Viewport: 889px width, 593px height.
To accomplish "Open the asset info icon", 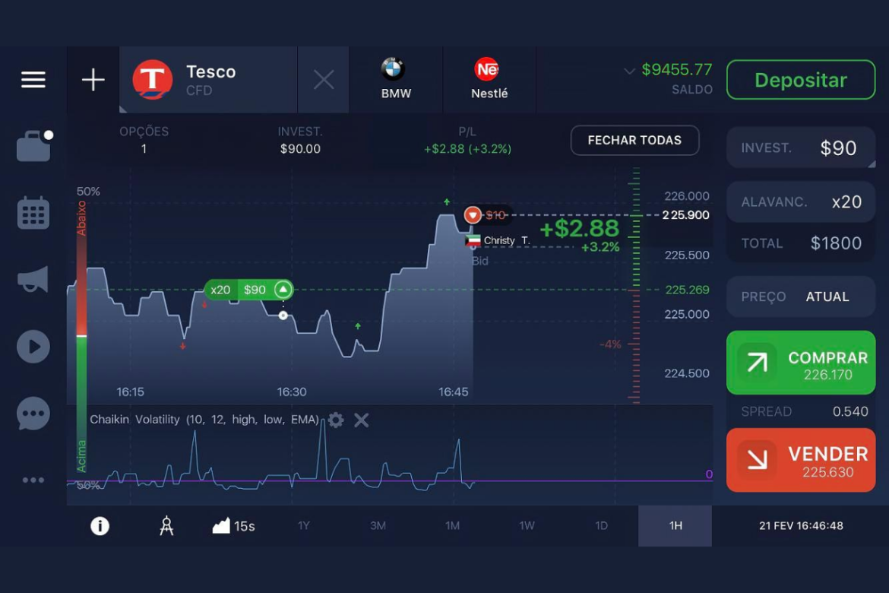I will point(100,526).
